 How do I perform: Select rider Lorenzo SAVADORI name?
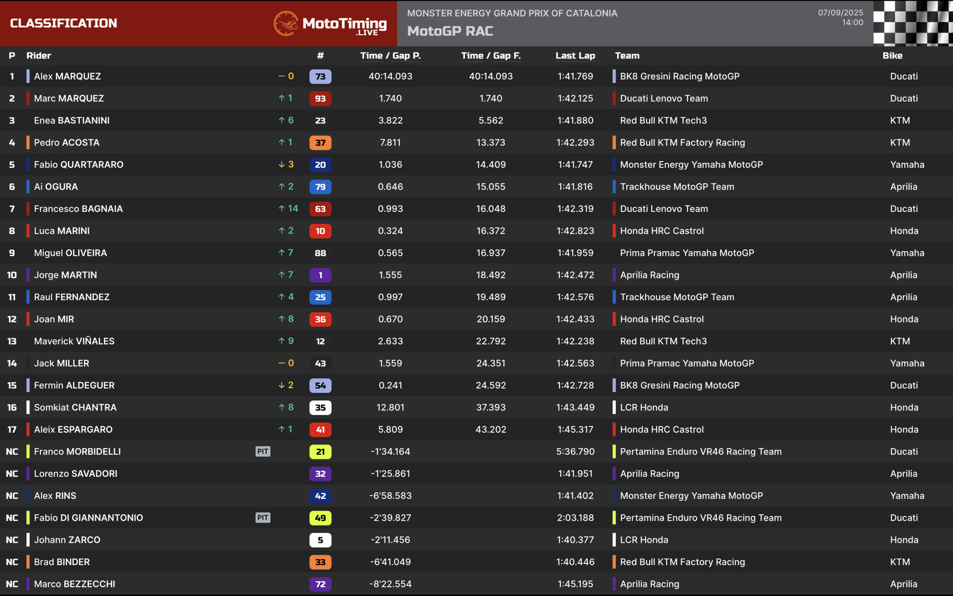click(x=76, y=473)
